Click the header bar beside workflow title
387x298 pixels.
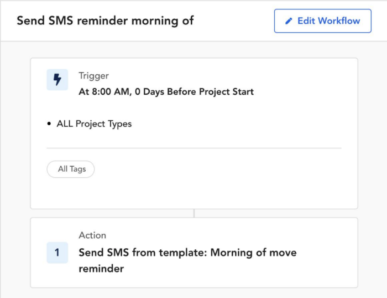(x=234, y=21)
